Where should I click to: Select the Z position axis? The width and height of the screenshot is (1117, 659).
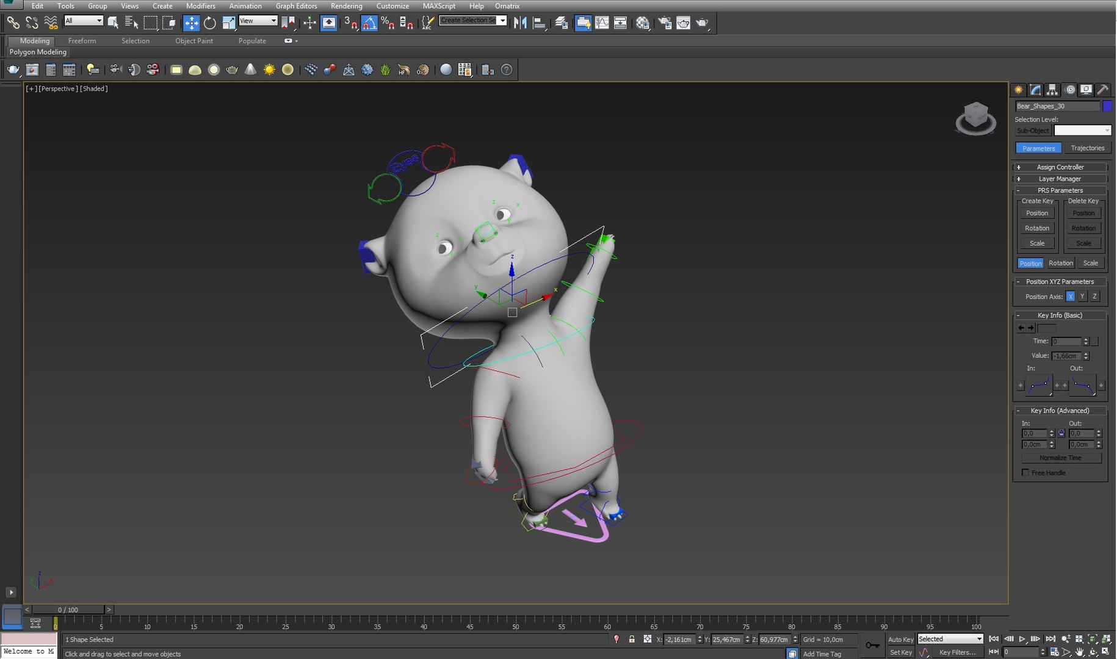[1094, 297]
